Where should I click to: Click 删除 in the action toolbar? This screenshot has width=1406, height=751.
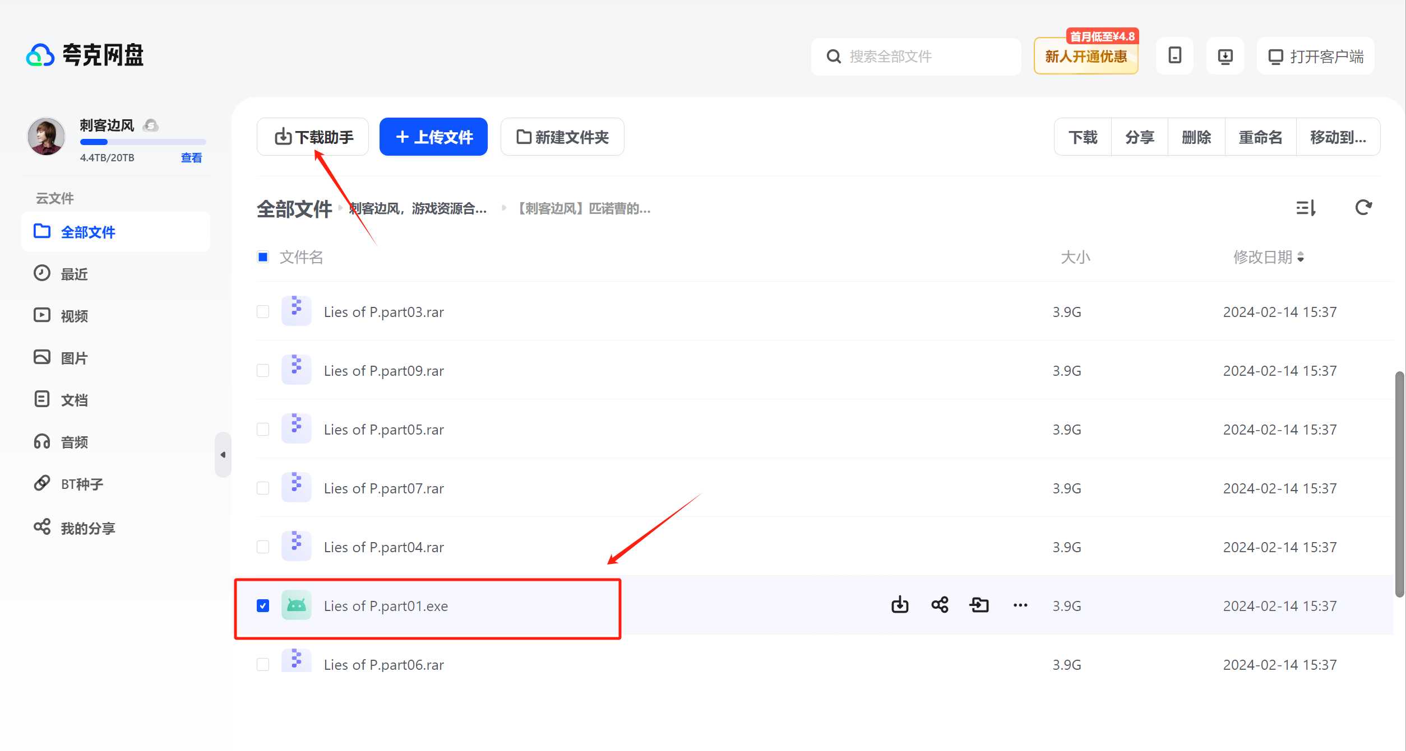[x=1196, y=137]
